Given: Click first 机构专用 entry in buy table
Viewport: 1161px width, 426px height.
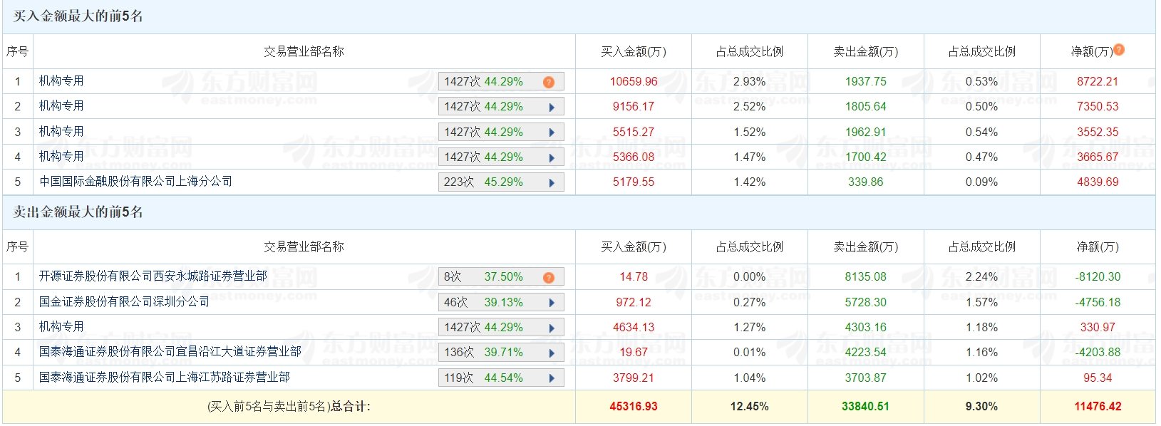Looking at the screenshot, I should [x=61, y=81].
